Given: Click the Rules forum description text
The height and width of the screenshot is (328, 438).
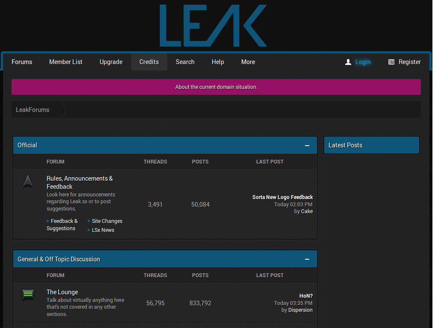Looking at the screenshot, I should [x=81, y=202].
